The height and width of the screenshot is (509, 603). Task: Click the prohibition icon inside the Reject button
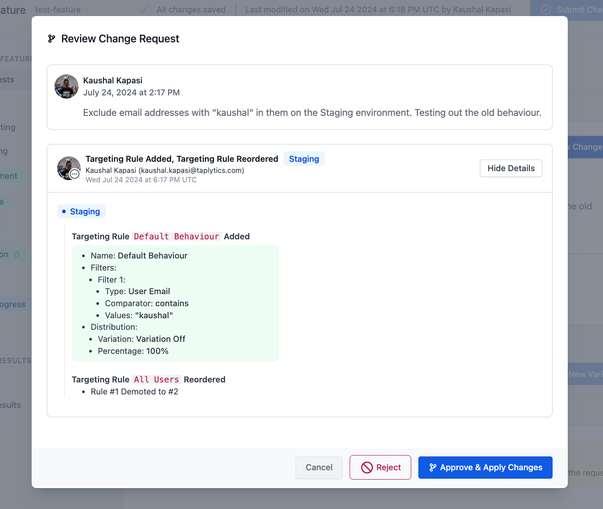(x=368, y=467)
